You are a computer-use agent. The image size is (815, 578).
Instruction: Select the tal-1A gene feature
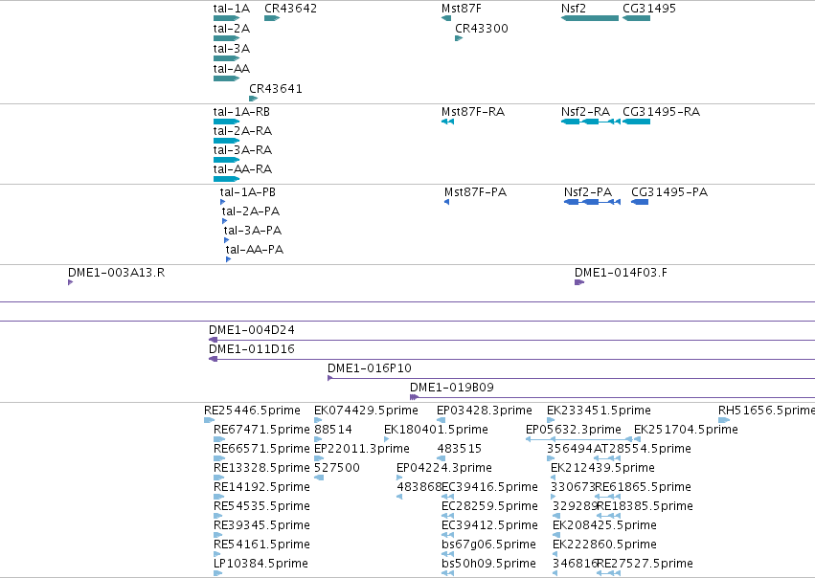click(226, 18)
